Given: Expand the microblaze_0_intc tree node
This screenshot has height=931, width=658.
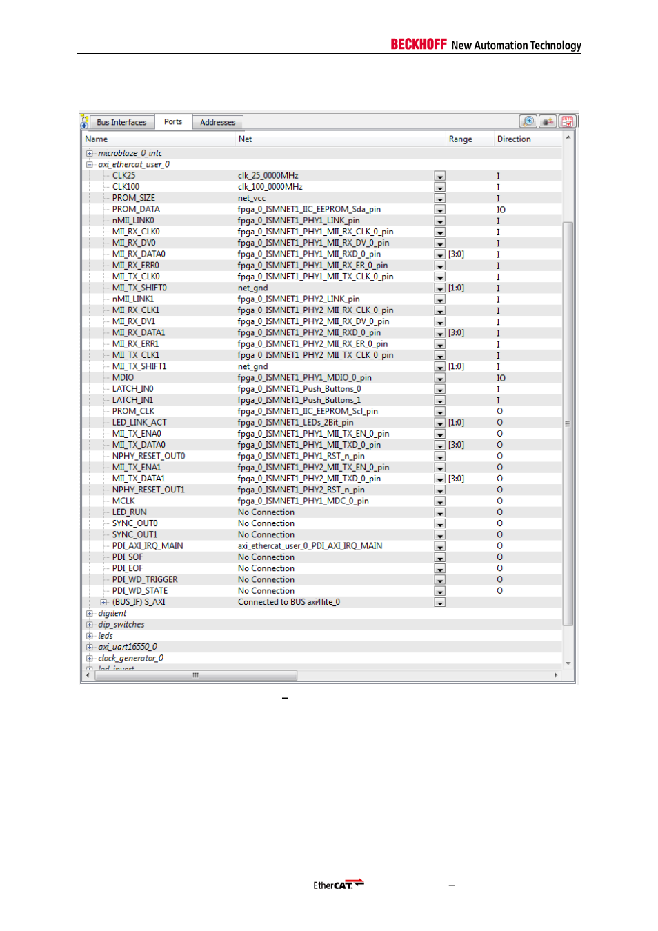Looking at the screenshot, I should tap(89, 153).
